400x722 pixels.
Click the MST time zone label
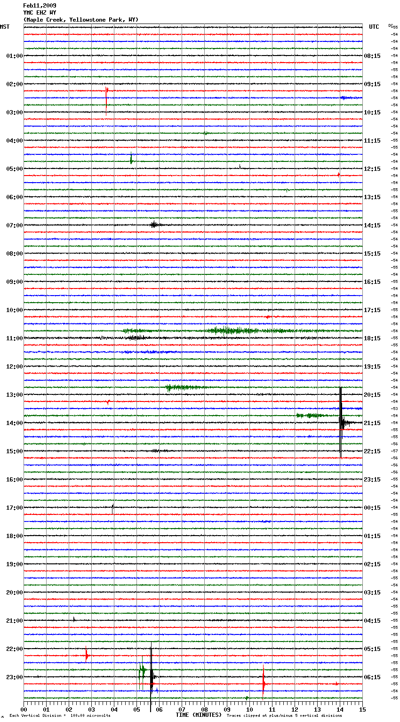point(5,27)
